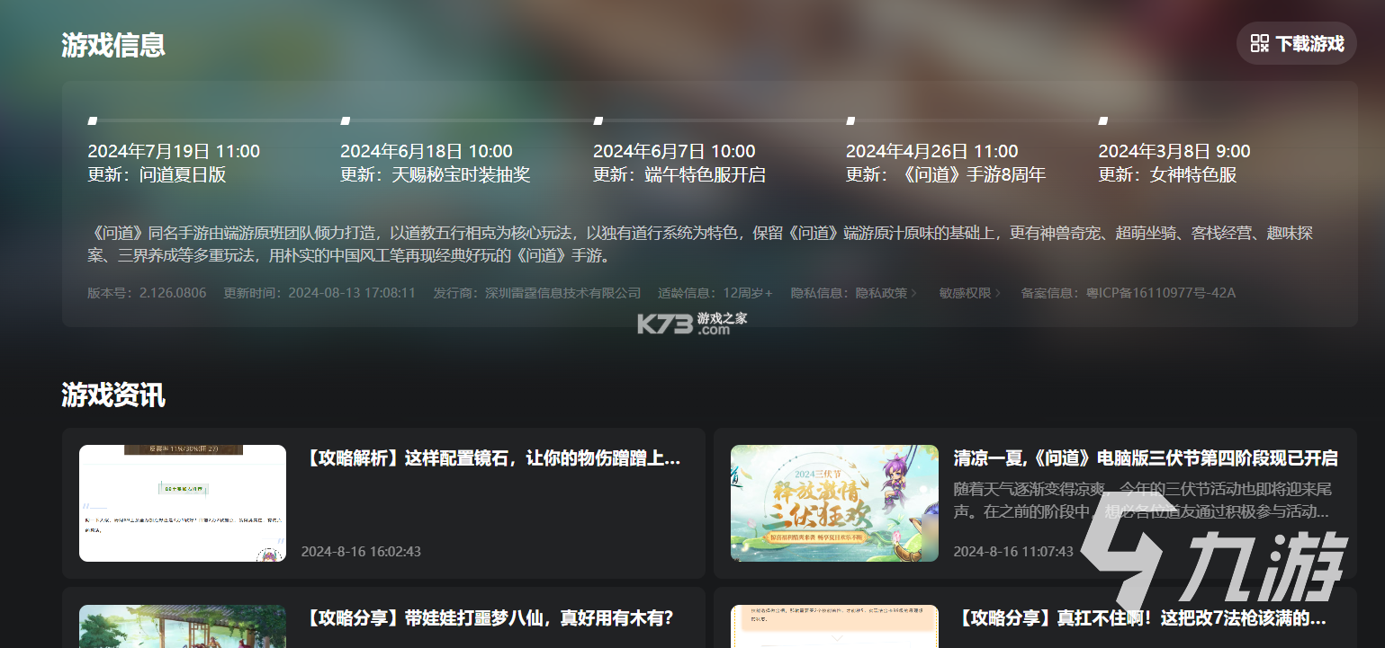The image size is (1385, 648).
Task: Click the 发行商 深圳雷霆信息技术有限公司 text
Action: click(537, 293)
